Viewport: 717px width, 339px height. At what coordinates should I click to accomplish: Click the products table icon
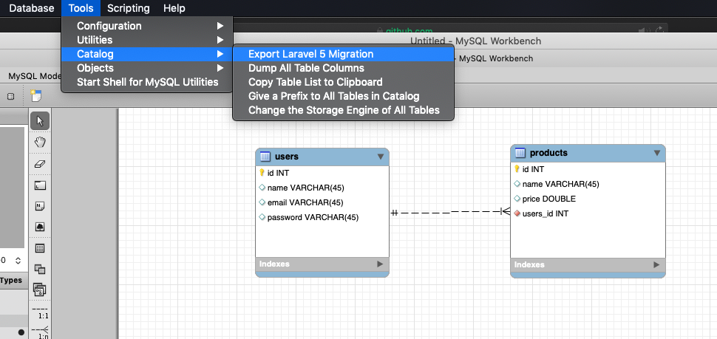[520, 153]
